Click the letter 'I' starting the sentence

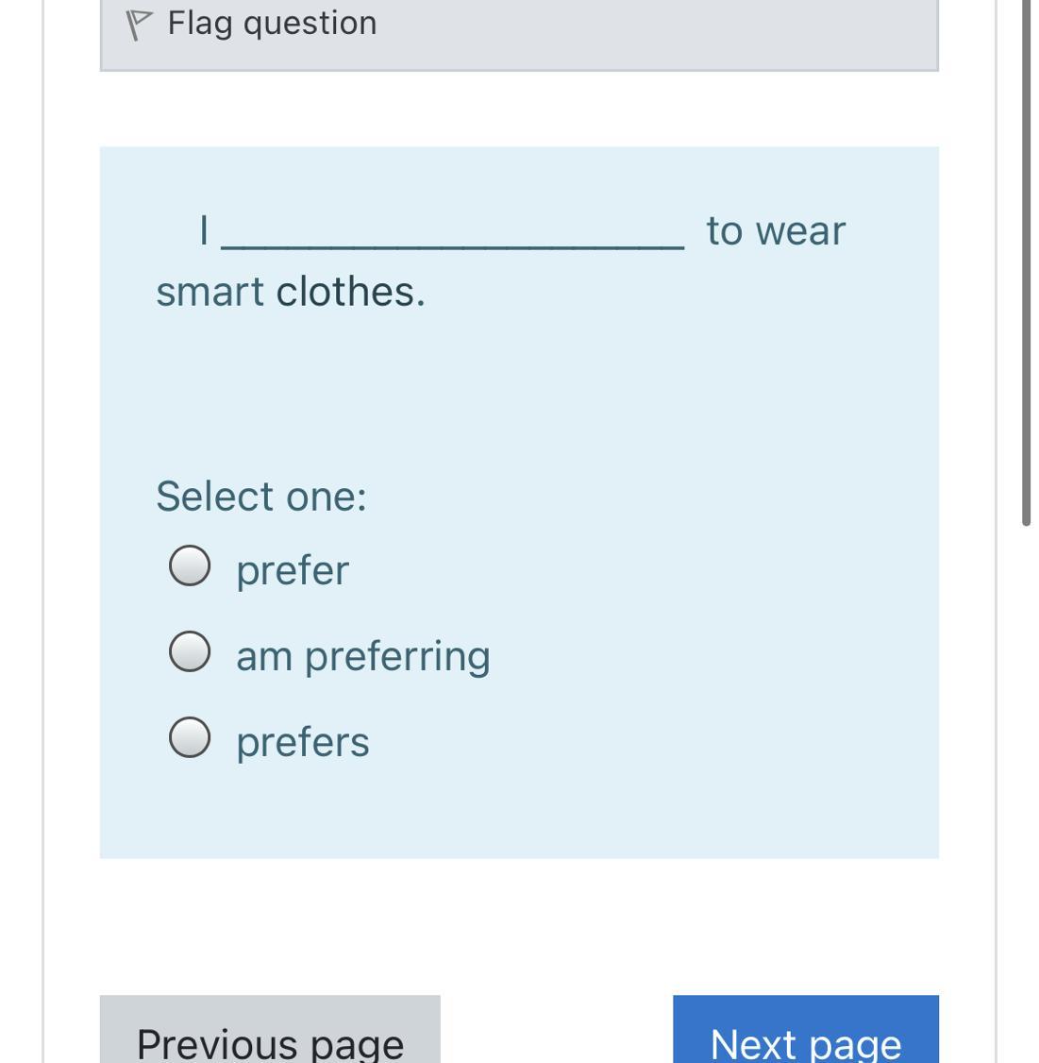pyautogui.click(x=203, y=230)
